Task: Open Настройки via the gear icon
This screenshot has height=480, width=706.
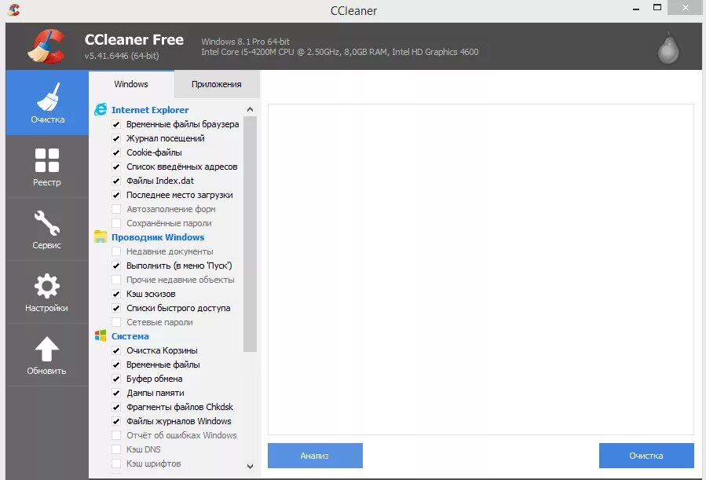Action: pos(46,291)
